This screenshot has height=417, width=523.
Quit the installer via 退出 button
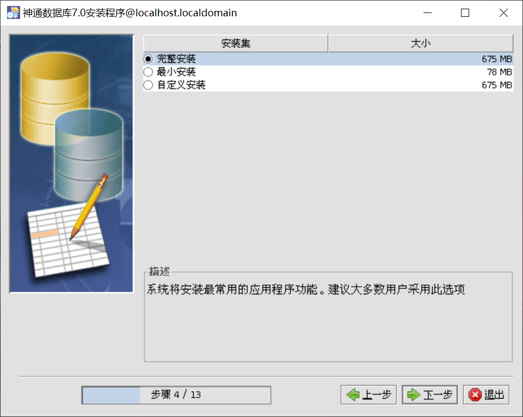coord(486,395)
